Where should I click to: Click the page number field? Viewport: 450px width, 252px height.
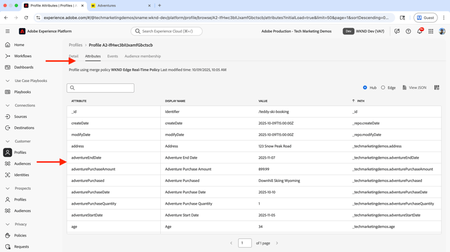pos(245,243)
